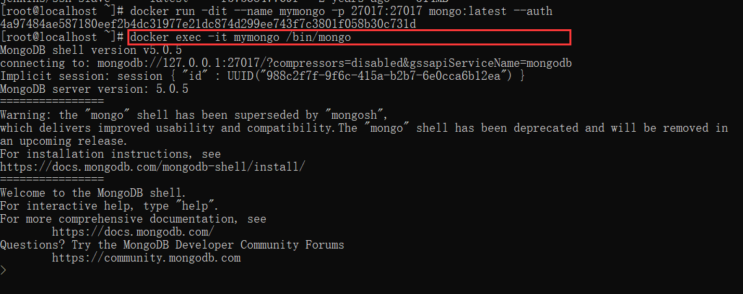Click the container ID hash output line
This screenshot has width=743, height=294.
click(x=208, y=24)
